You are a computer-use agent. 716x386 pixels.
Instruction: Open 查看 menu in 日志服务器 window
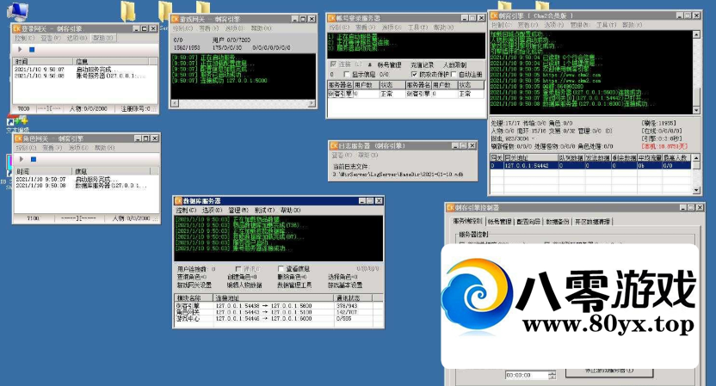(x=343, y=155)
